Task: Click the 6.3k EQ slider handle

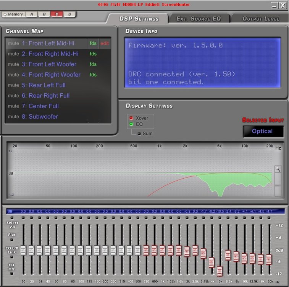Action: (x=228, y=255)
